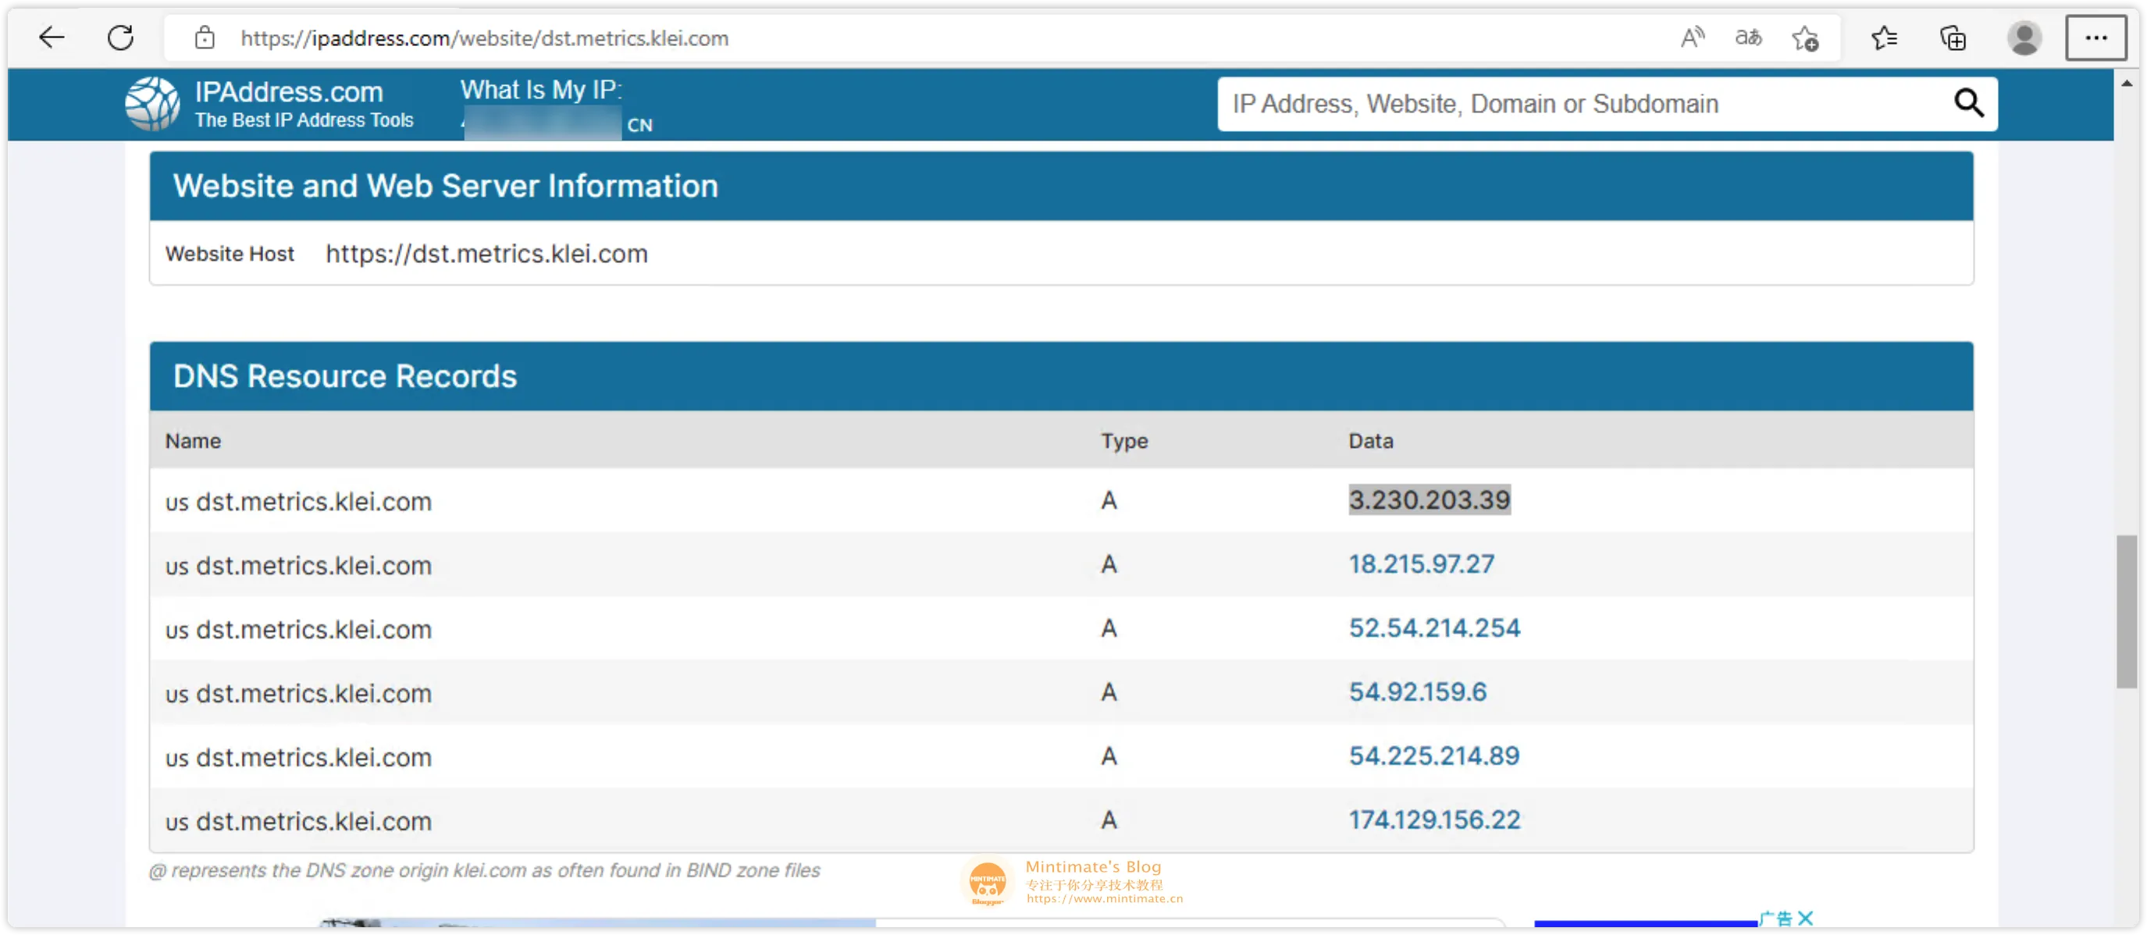
Task: Open IP address 174.129.156.22
Action: pos(1434,820)
